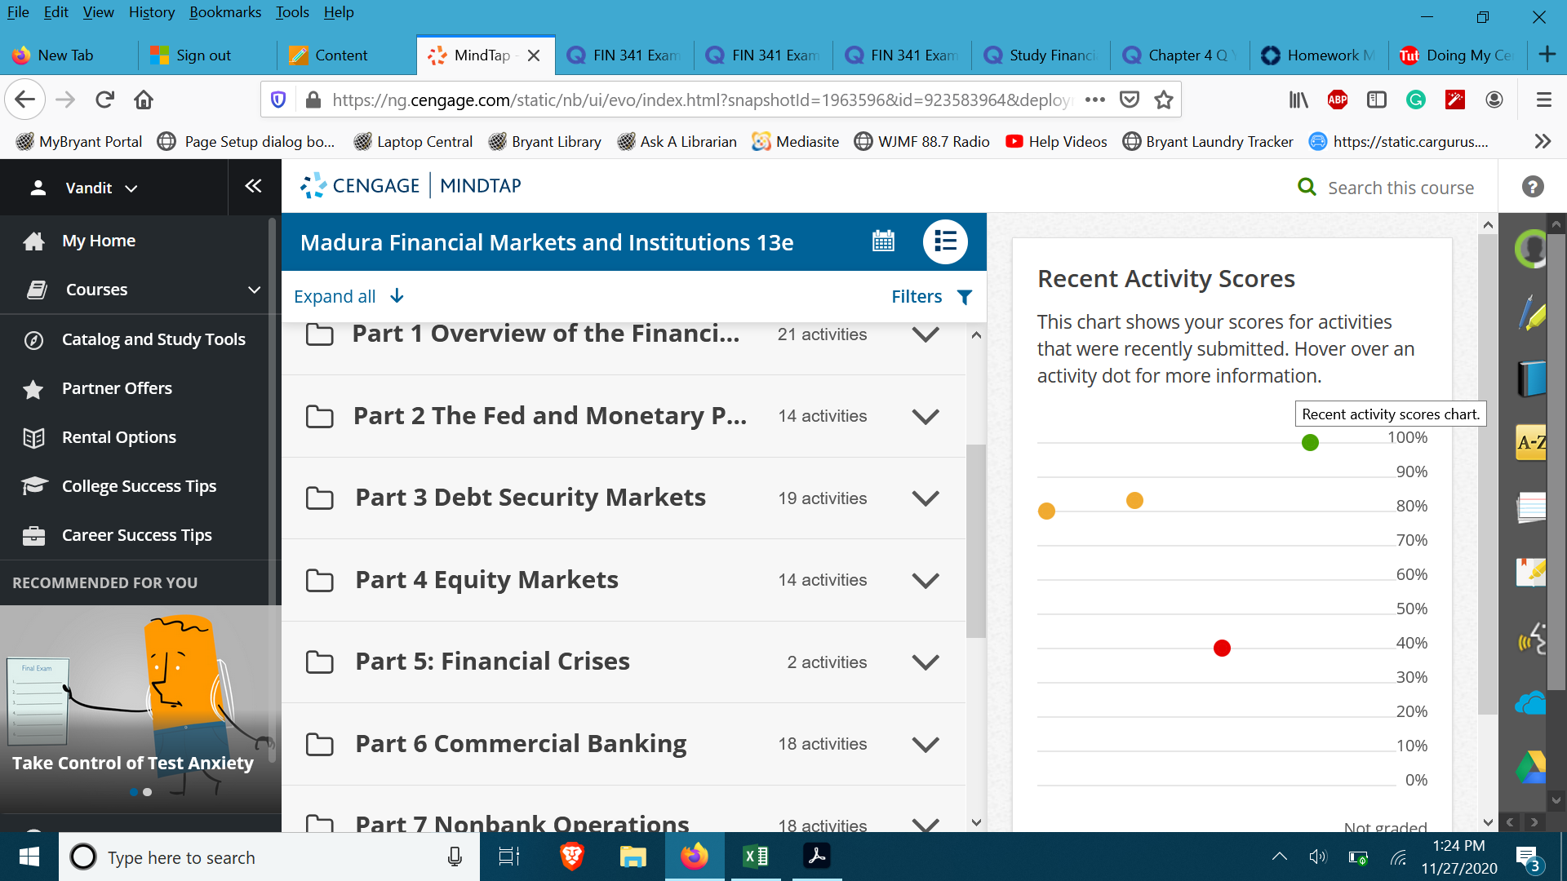Open the Vandit user dropdown
The width and height of the screenshot is (1567, 881).
coord(84,188)
